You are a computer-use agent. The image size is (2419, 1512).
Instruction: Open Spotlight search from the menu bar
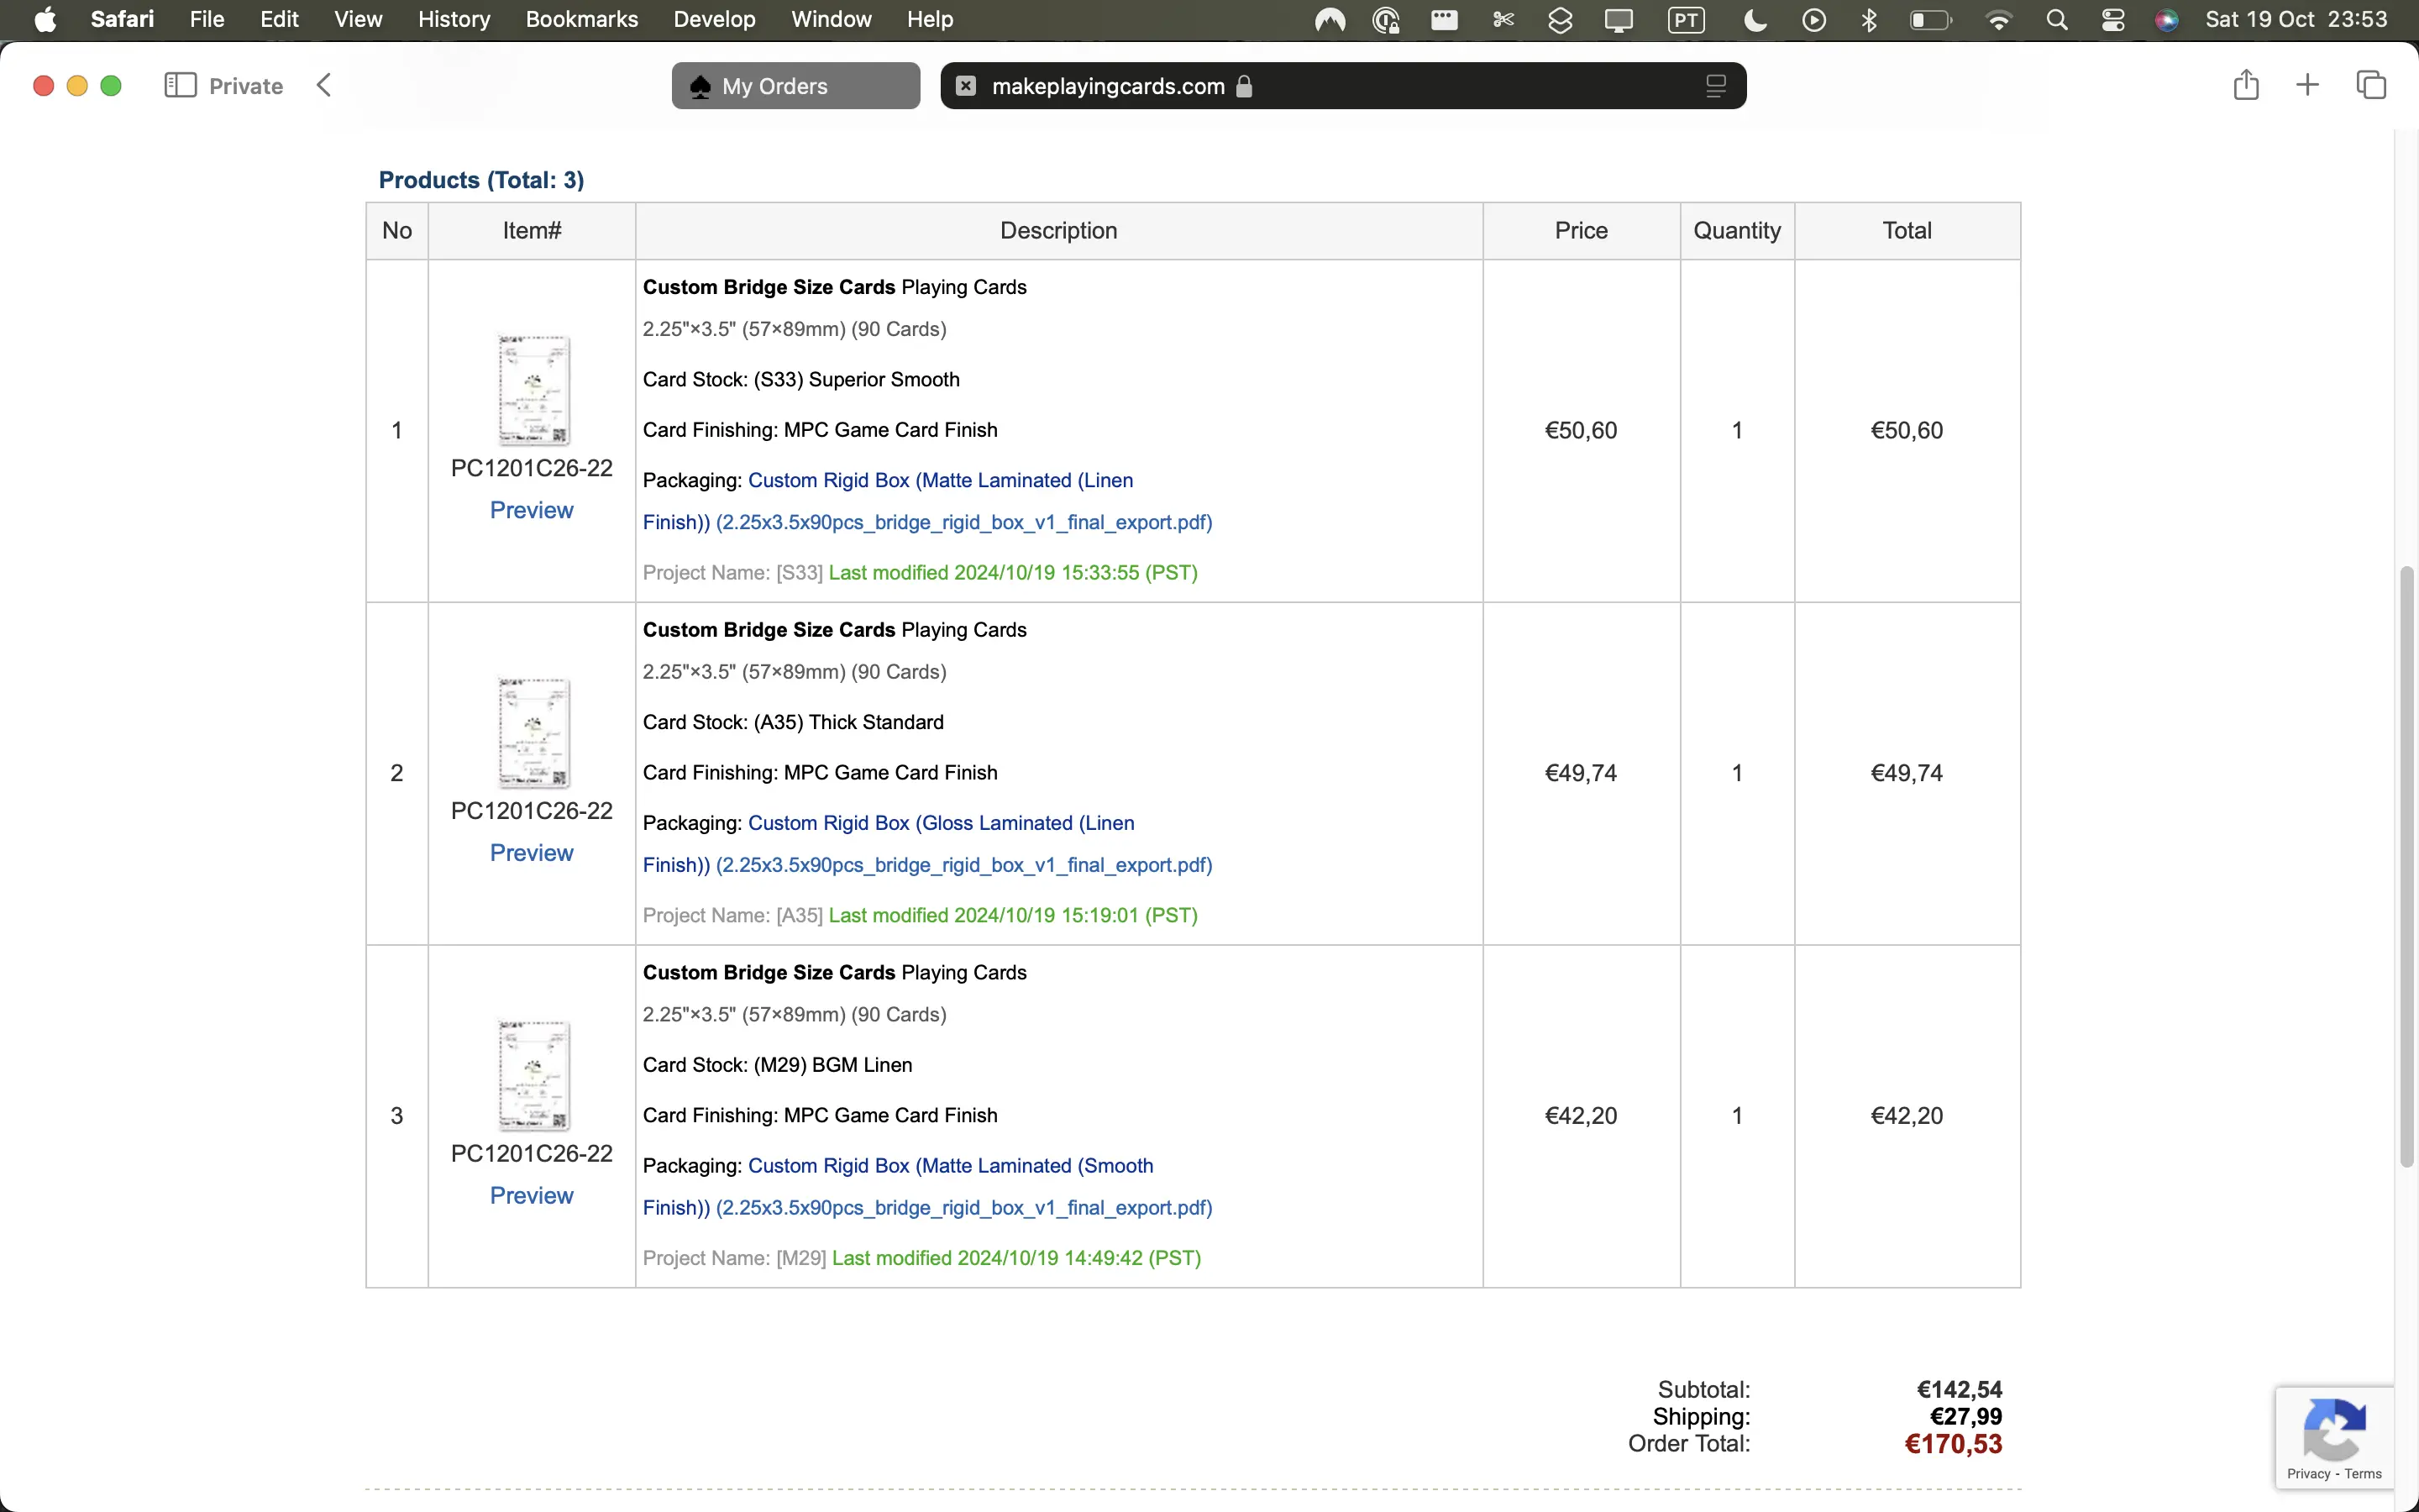click(2057, 19)
